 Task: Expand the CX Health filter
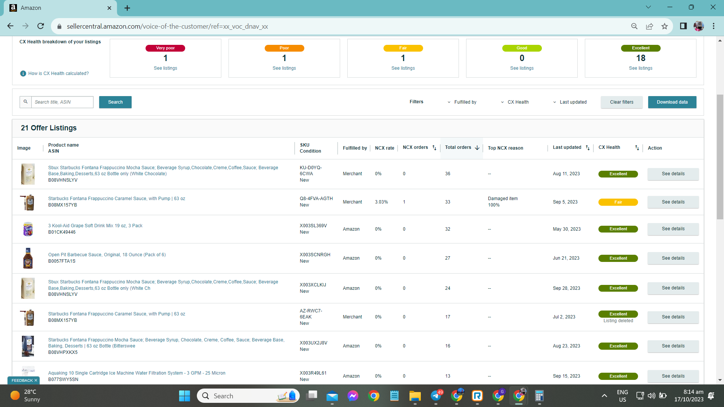pyautogui.click(x=514, y=102)
